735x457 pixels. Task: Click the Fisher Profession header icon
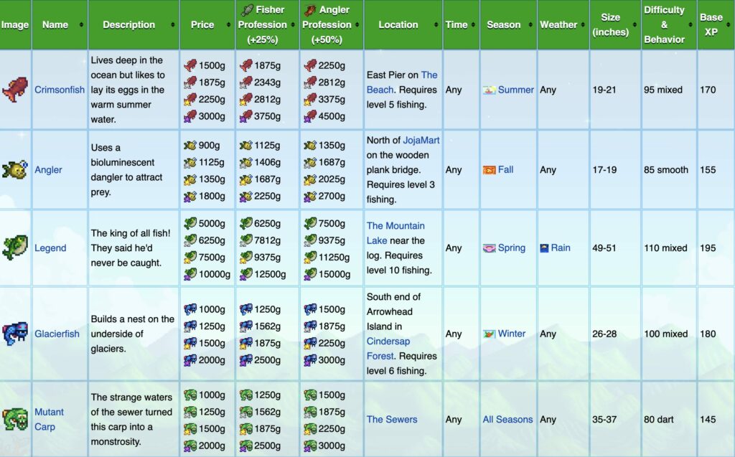[248, 10]
